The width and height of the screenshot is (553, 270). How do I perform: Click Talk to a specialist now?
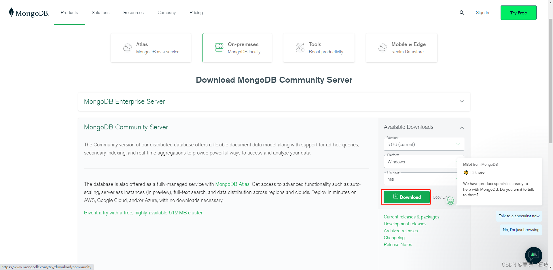(x=519, y=216)
